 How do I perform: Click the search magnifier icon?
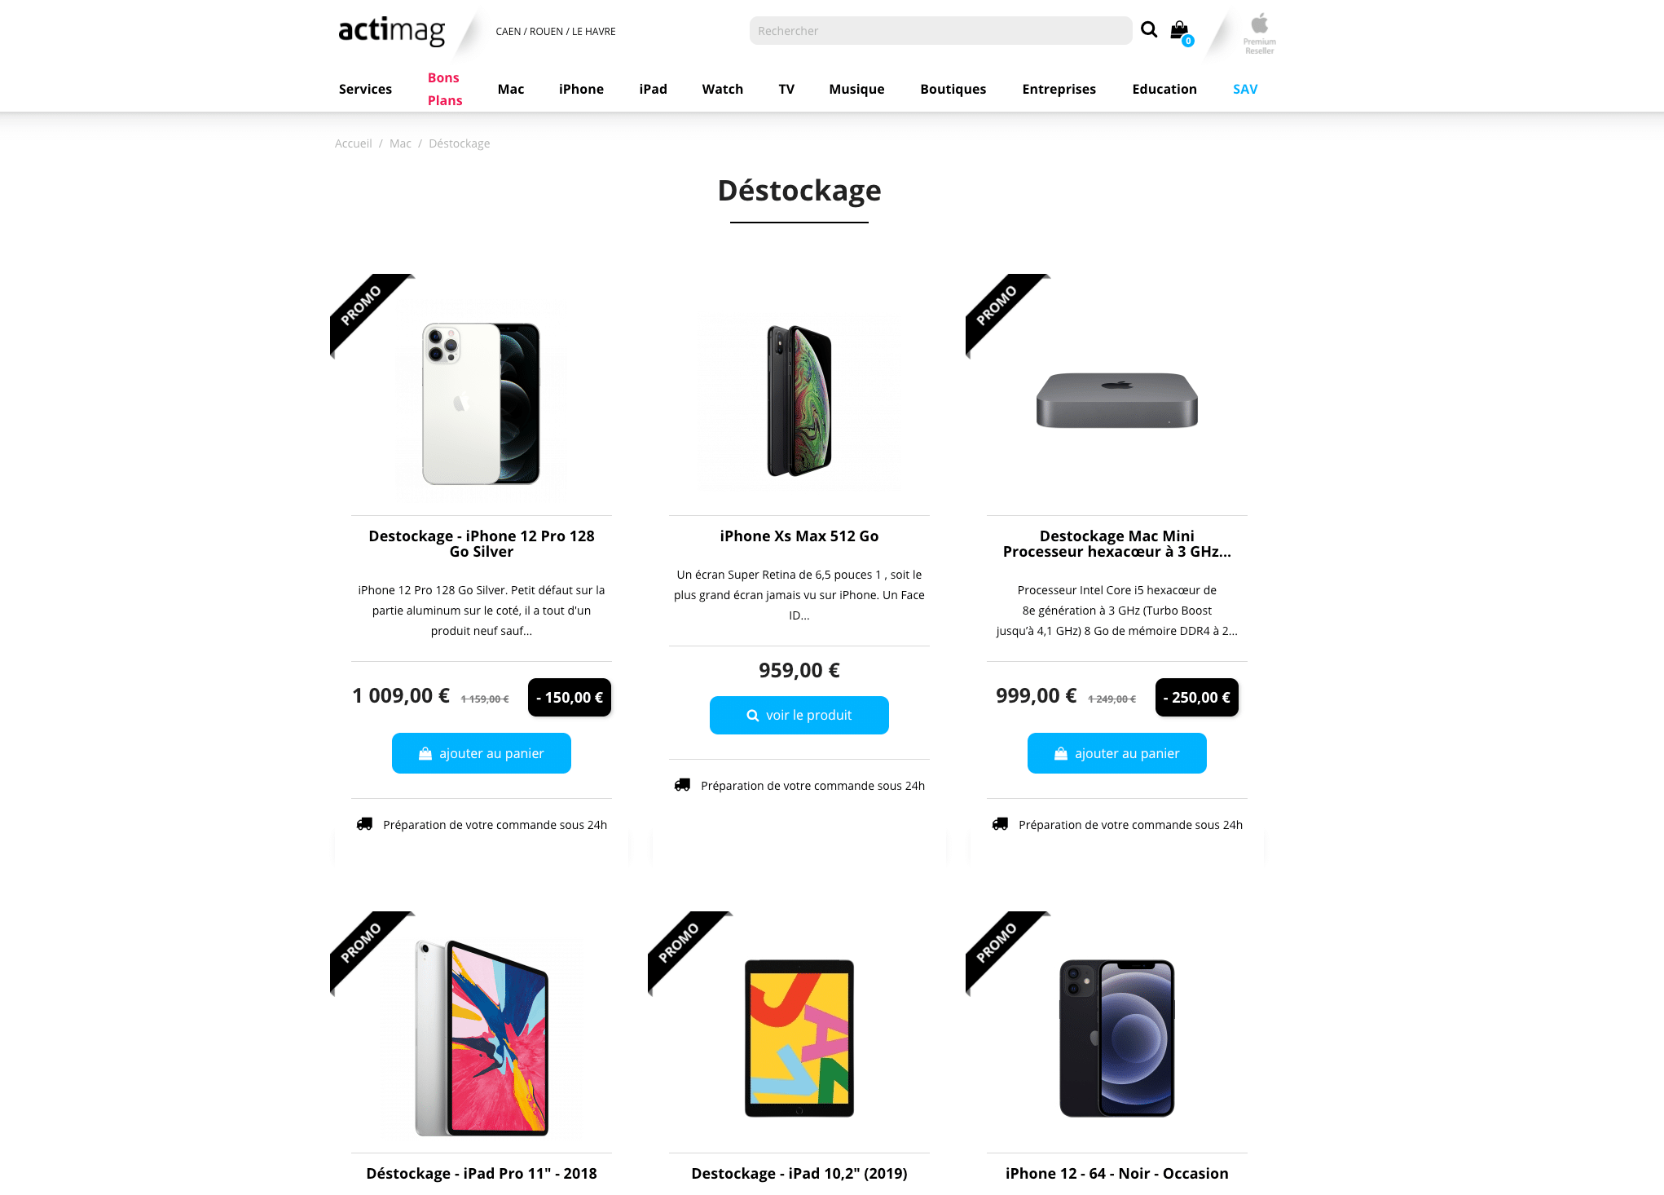pyautogui.click(x=1148, y=30)
